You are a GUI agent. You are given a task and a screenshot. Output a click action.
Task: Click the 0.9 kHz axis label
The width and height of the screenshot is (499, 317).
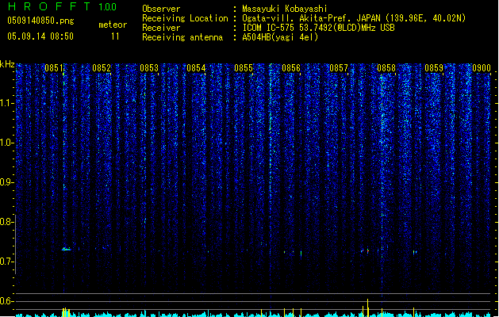pos(6,182)
